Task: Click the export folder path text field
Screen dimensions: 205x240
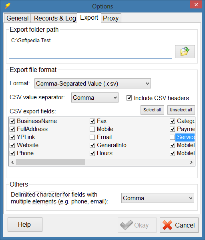Action: (x=90, y=47)
